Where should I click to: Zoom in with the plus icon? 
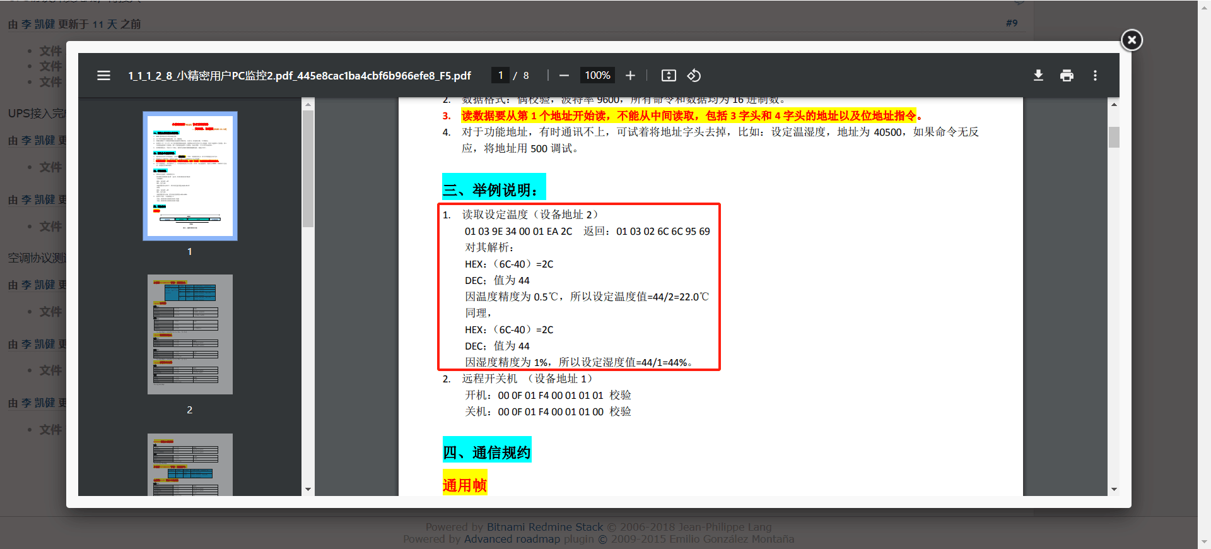pos(630,76)
